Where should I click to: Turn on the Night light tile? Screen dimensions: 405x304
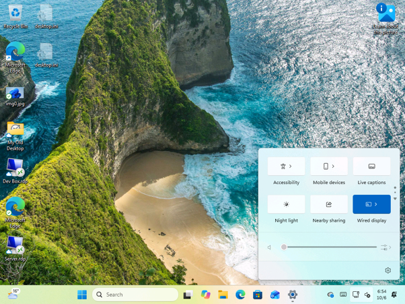(x=286, y=204)
